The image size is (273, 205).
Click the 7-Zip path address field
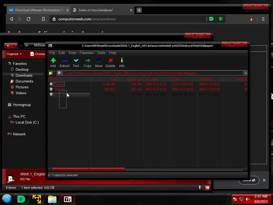151,73
